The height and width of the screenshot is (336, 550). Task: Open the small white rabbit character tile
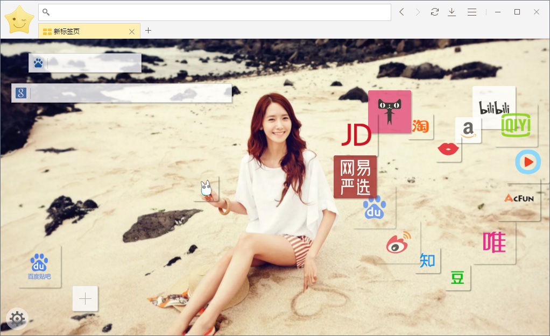pos(206,189)
